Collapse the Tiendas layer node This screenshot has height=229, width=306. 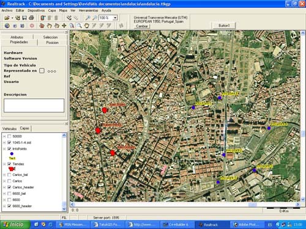click(x=4, y=164)
